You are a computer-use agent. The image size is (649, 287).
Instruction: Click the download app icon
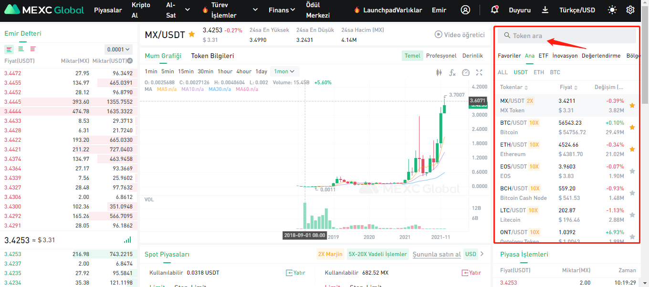coord(546,10)
